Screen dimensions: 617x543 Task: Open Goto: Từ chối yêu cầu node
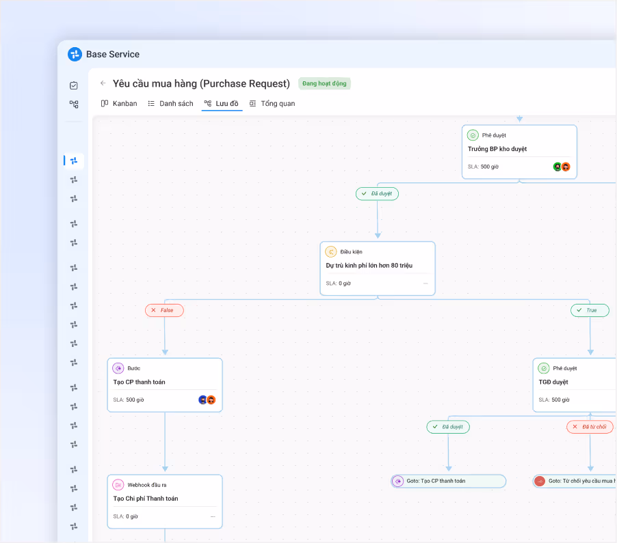pos(575,481)
